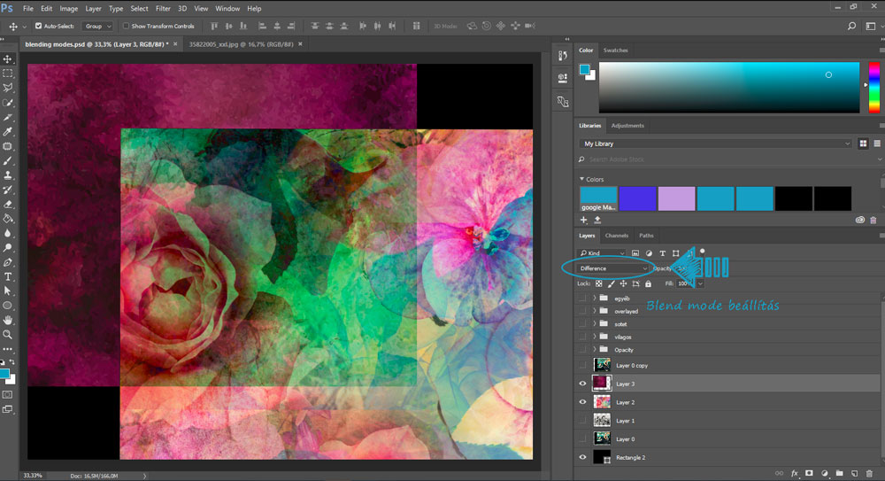Pick the Eyedropper tool
885x481 pixels.
[x=8, y=132]
